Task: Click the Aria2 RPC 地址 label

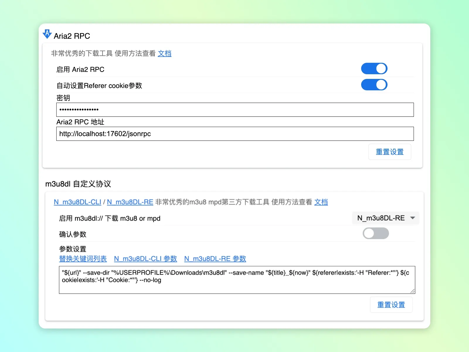Action: (80, 122)
